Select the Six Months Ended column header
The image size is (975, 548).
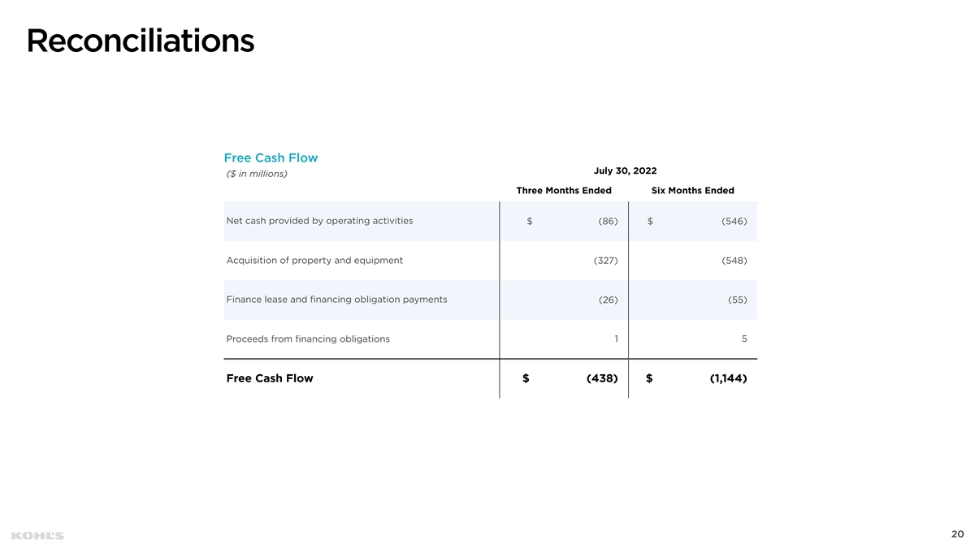point(692,191)
